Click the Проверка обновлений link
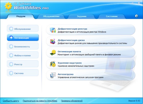Image resolution: width=143 pixels, height=104 pixels. 72,101
